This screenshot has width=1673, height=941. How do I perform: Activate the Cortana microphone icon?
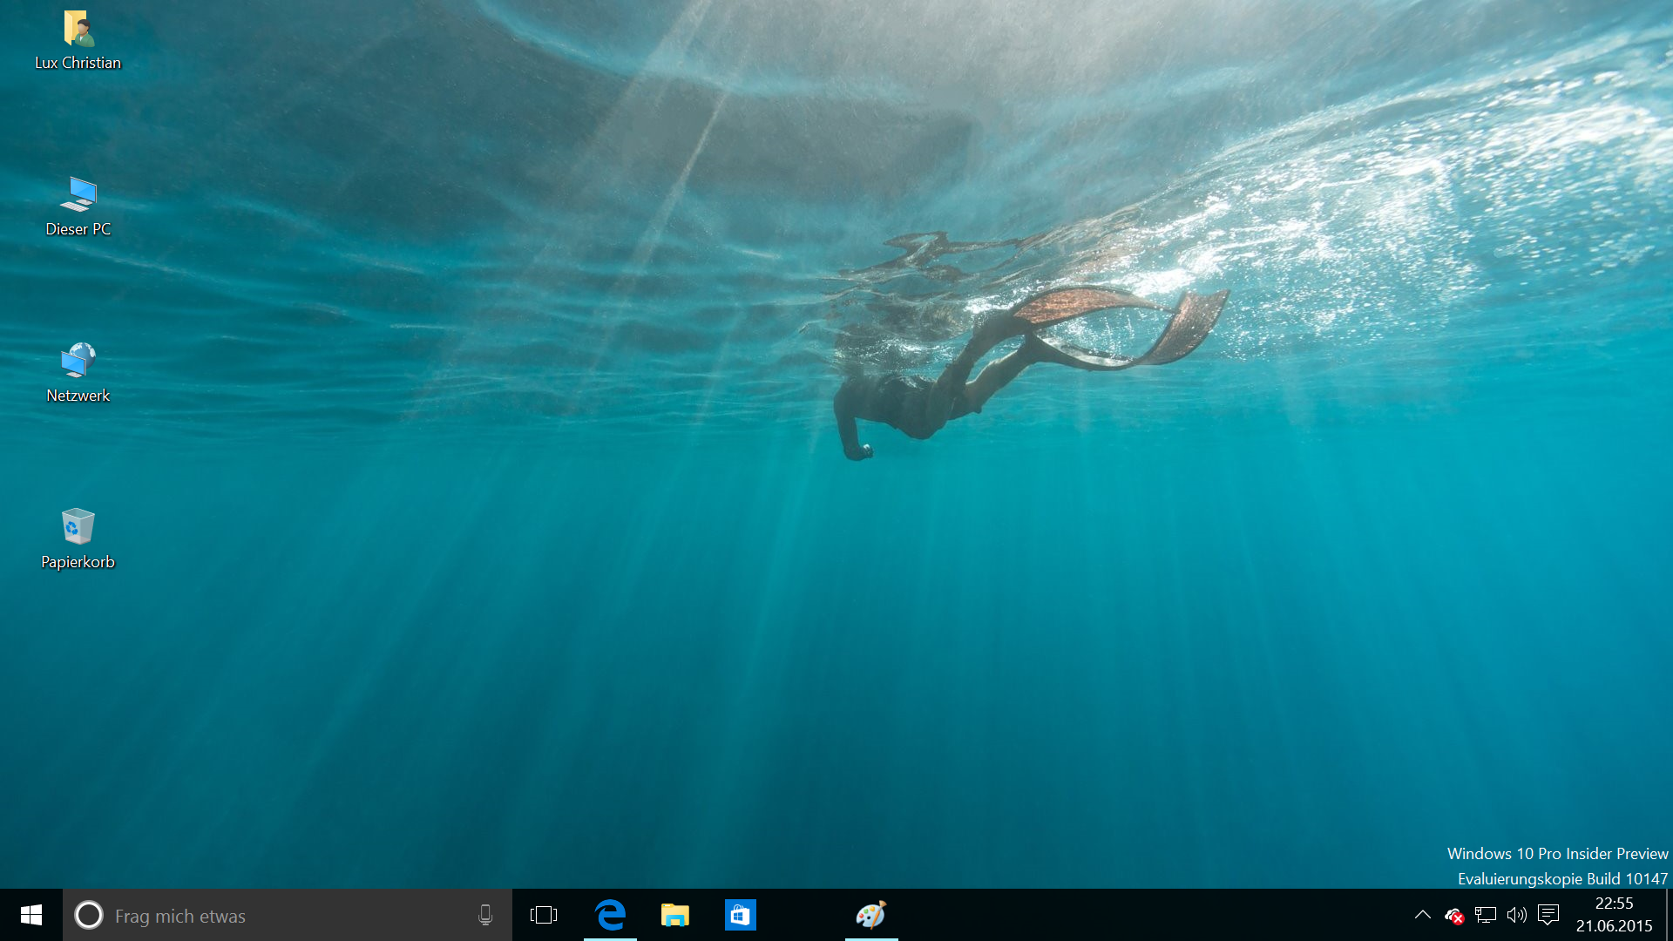coord(485,915)
